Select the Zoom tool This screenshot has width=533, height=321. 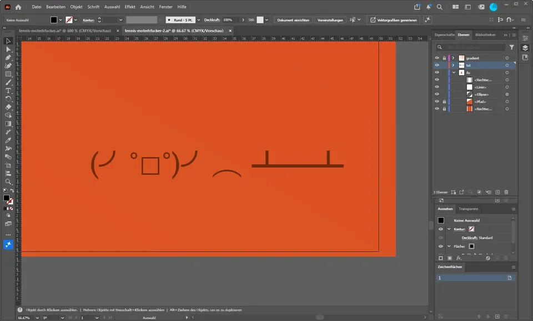(x=8, y=182)
